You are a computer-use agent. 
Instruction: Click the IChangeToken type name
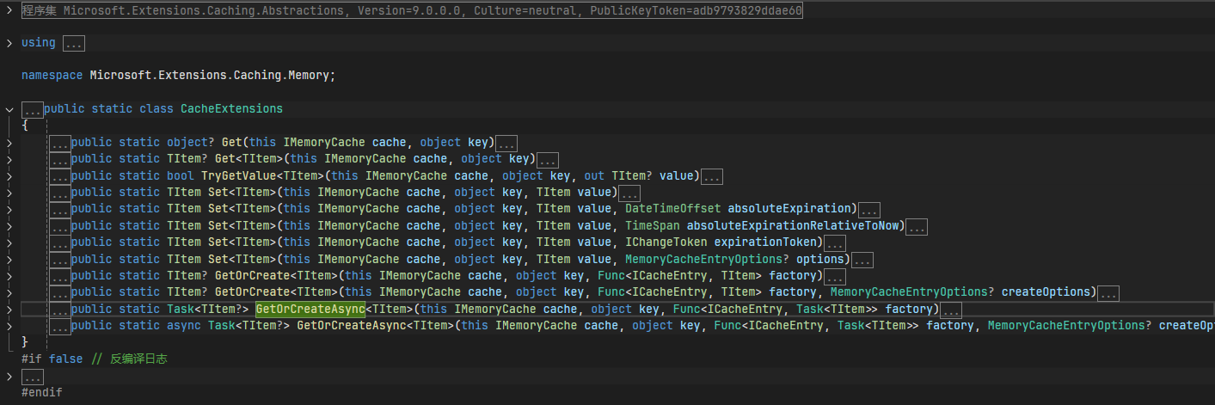pyautogui.click(x=666, y=242)
